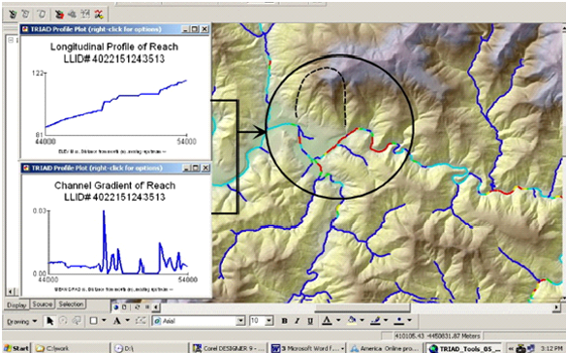This screenshot has height=353, width=566.
Task: Click the first TRIAD toolbar icon with green accent
Action: [x=13, y=15]
